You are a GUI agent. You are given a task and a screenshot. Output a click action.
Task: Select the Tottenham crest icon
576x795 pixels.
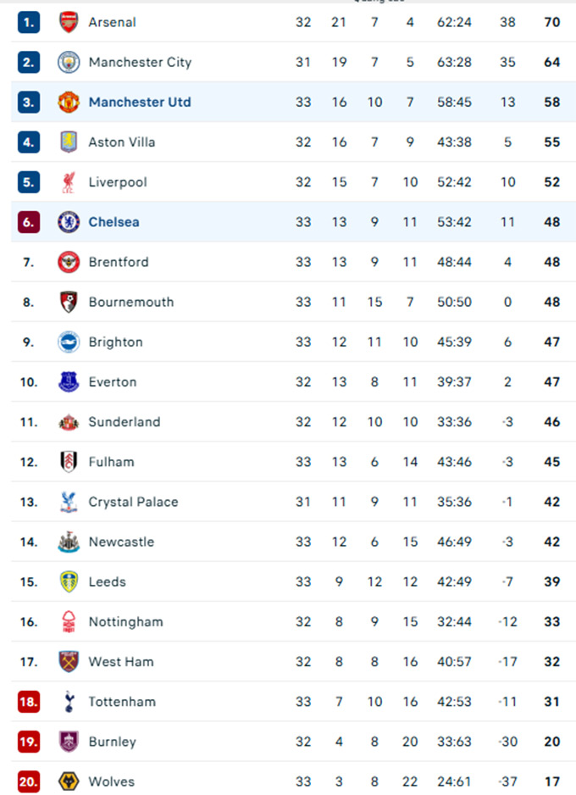pyautogui.click(x=69, y=702)
